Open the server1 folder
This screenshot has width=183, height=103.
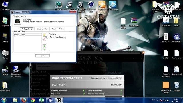pos(177,22)
